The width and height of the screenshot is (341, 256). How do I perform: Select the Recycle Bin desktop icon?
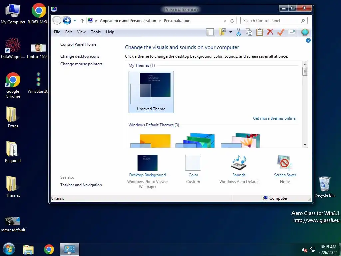pos(324,187)
